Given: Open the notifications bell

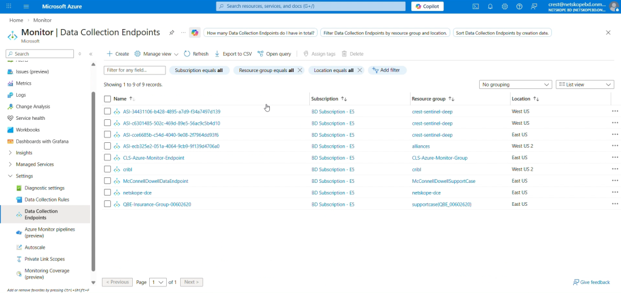Looking at the screenshot, I should pyautogui.click(x=490, y=6).
